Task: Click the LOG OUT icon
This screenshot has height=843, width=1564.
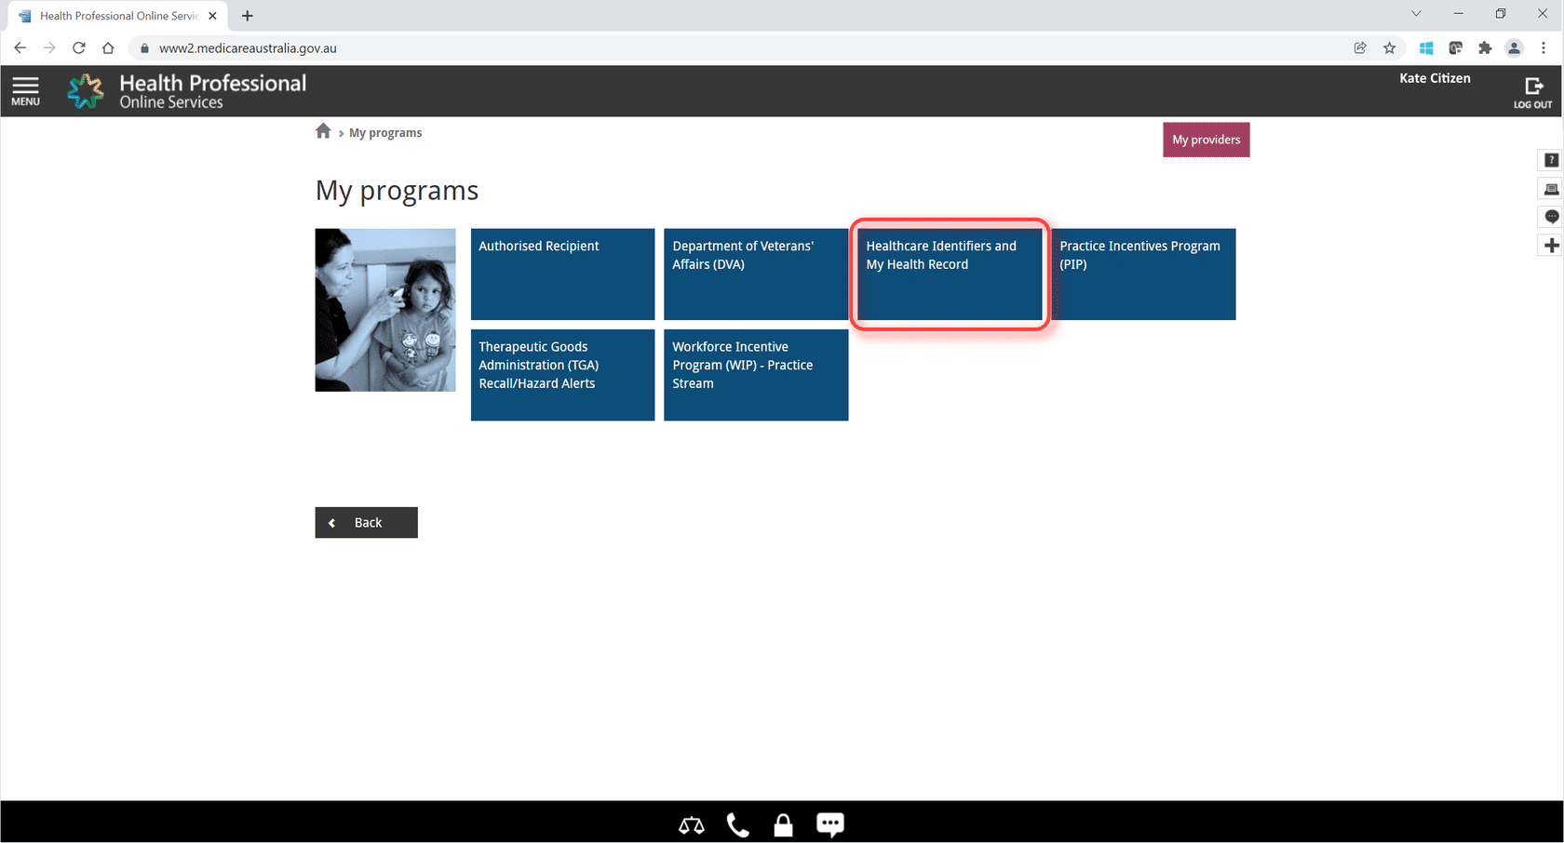Action: [x=1532, y=92]
